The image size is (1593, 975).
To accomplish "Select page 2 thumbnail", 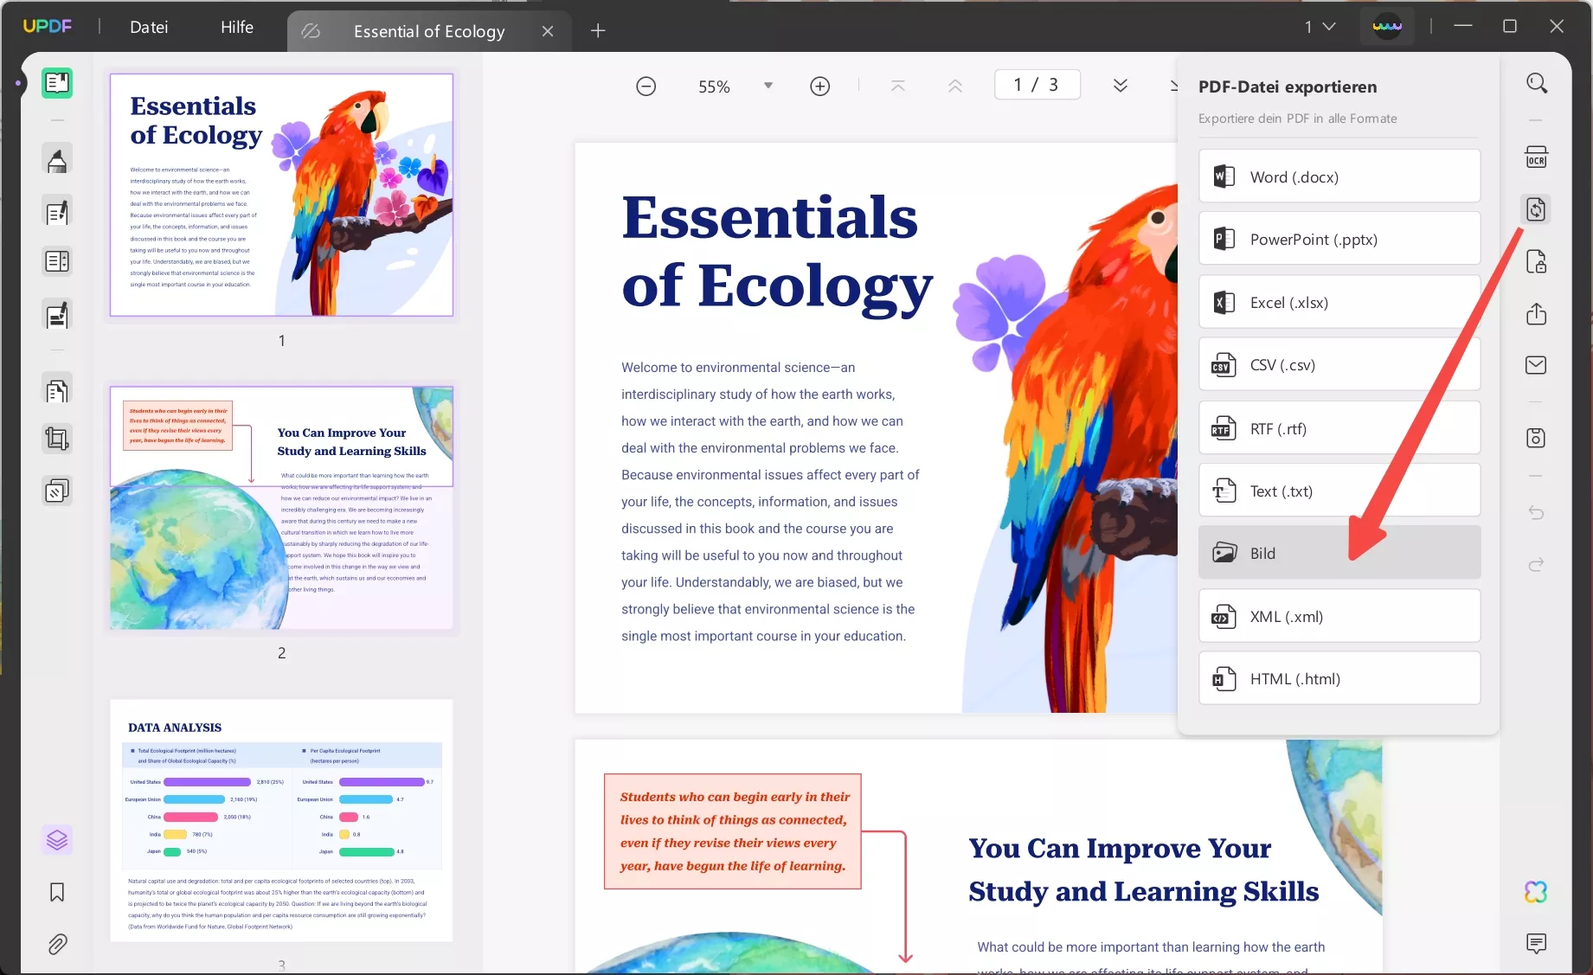I will coord(280,508).
